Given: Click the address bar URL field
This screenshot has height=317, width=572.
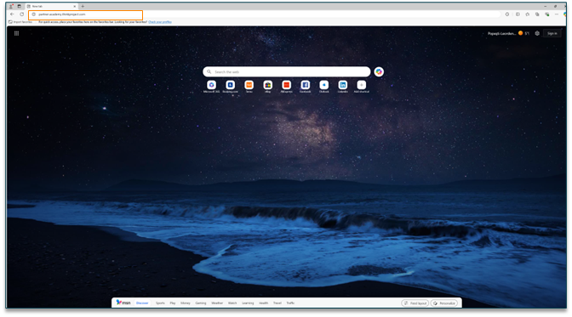Looking at the screenshot, I should [x=85, y=14].
